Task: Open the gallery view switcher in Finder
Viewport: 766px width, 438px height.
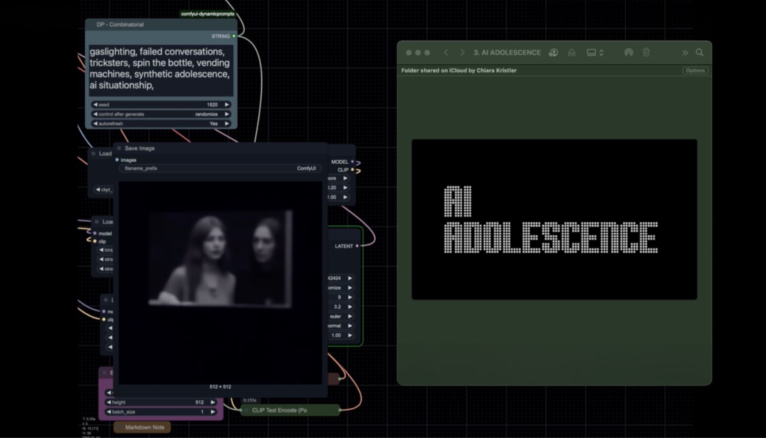Action: click(595, 52)
